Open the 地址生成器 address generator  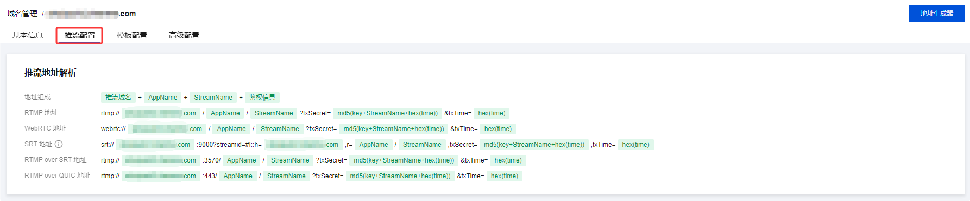tap(936, 14)
